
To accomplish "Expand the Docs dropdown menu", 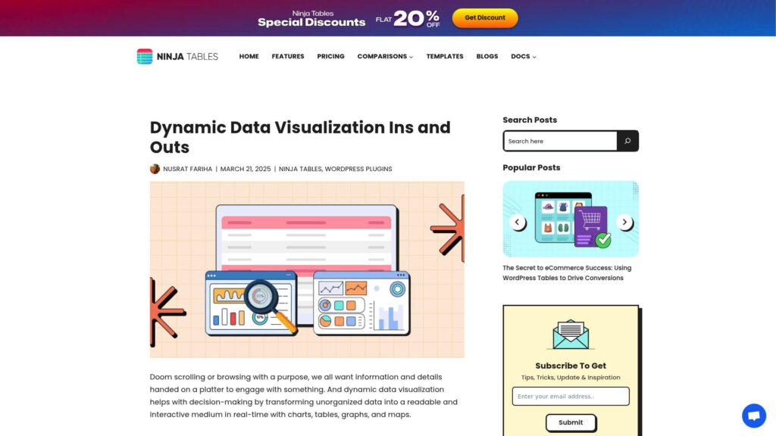I will pos(524,56).
